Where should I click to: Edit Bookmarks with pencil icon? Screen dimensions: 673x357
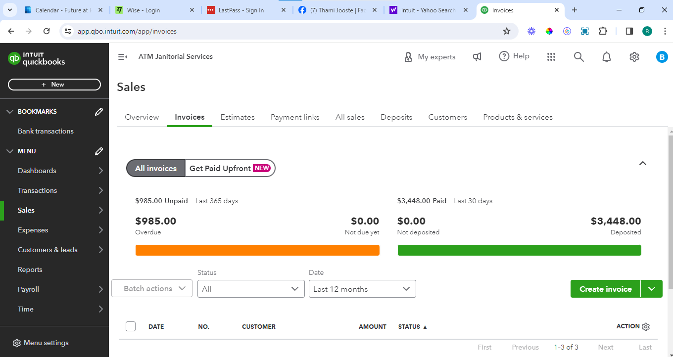(x=99, y=112)
